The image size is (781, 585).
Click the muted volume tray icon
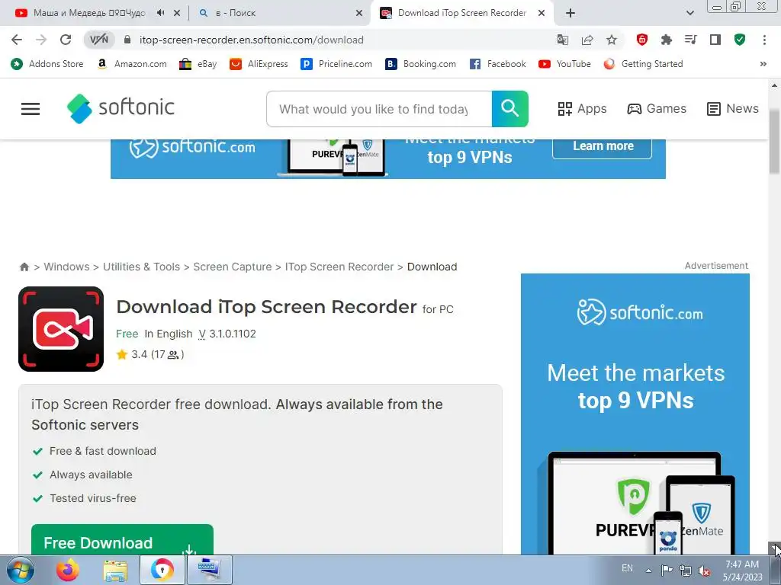(x=704, y=571)
